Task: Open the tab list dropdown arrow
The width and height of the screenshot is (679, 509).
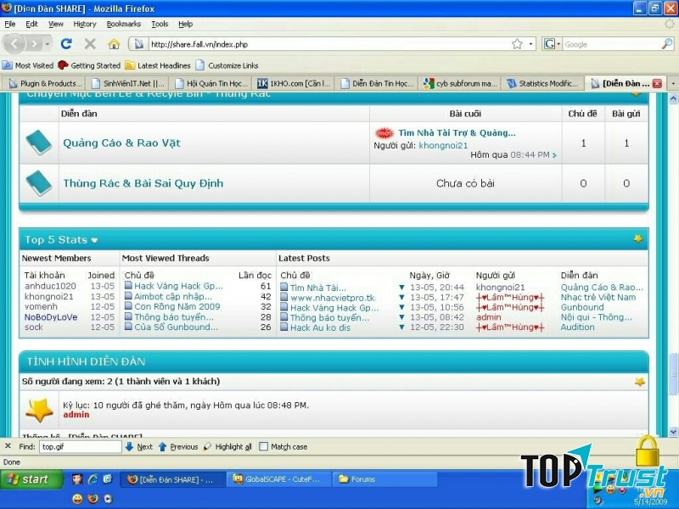Action: pyautogui.click(x=673, y=83)
